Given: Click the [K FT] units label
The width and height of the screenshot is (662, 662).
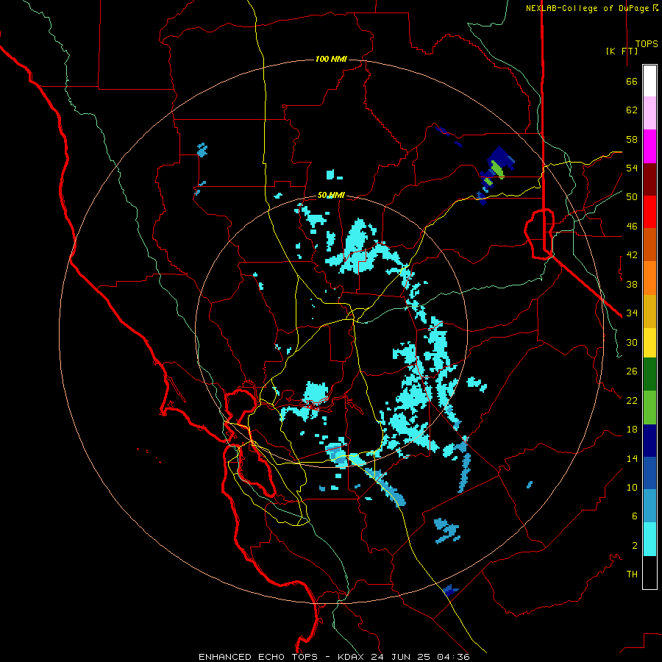Looking at the screenshot, I should [x=622, y=51].
